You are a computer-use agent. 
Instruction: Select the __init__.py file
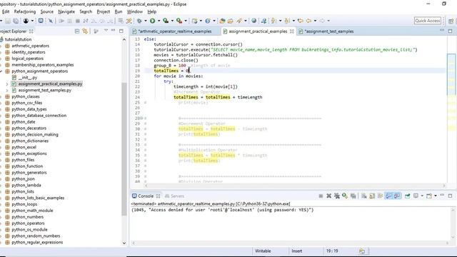(28, 78)
